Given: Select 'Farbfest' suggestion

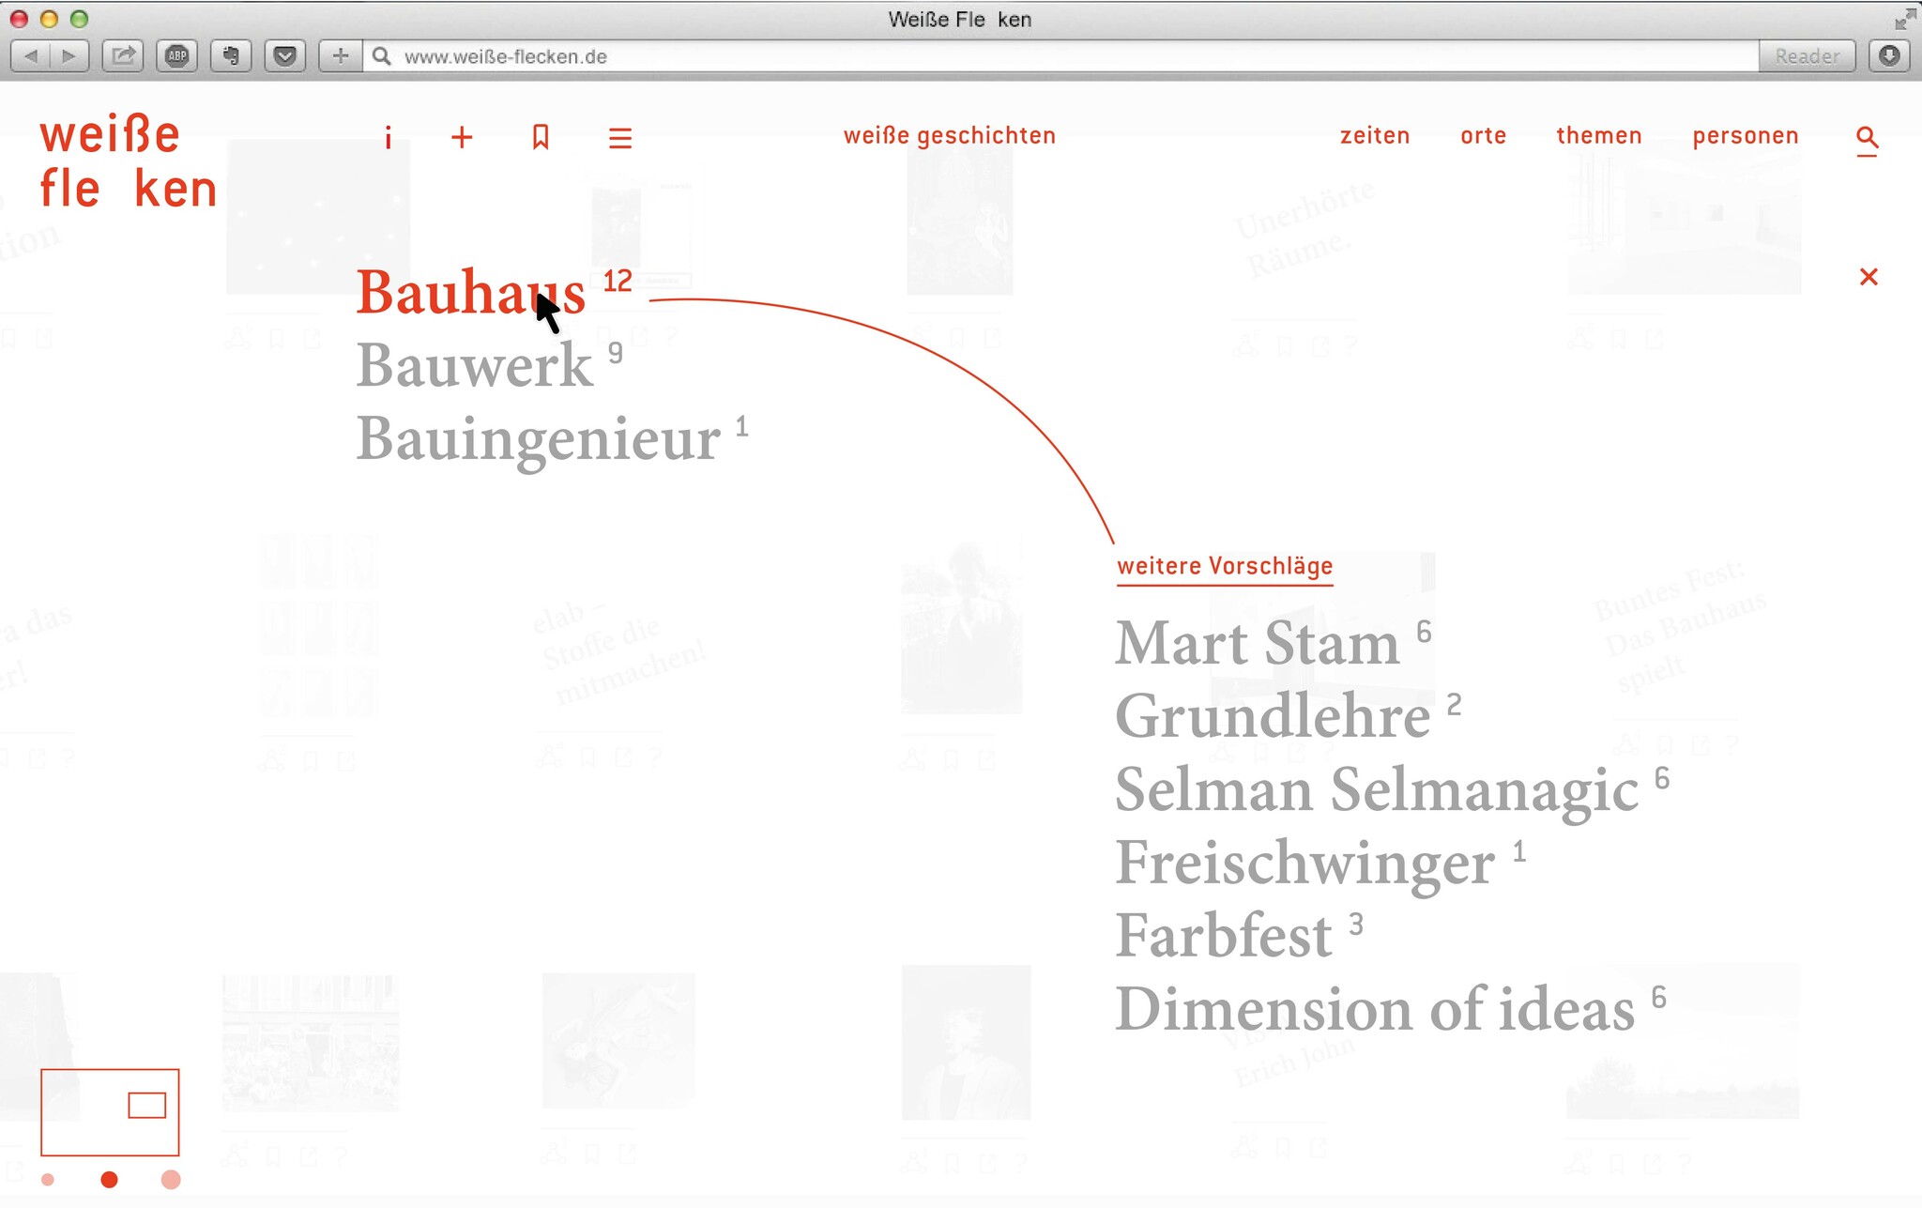Looking at the screenshot, I should pyautogui.click(x=1224, y=937).
